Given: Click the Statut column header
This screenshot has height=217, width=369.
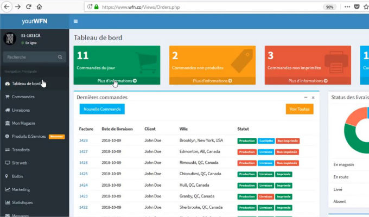Looking at the screenshot, I should [243, 129].
